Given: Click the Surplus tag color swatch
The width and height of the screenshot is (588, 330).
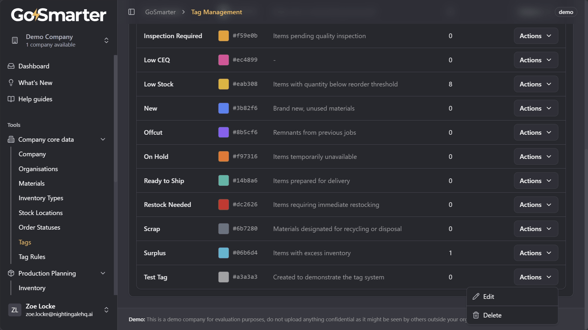Looking at the screenshot, I should click(223, 253).
